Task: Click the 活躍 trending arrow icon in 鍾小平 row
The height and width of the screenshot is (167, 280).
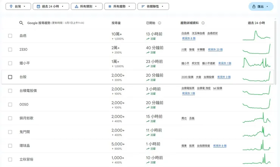Action: (x=148, y=66)
